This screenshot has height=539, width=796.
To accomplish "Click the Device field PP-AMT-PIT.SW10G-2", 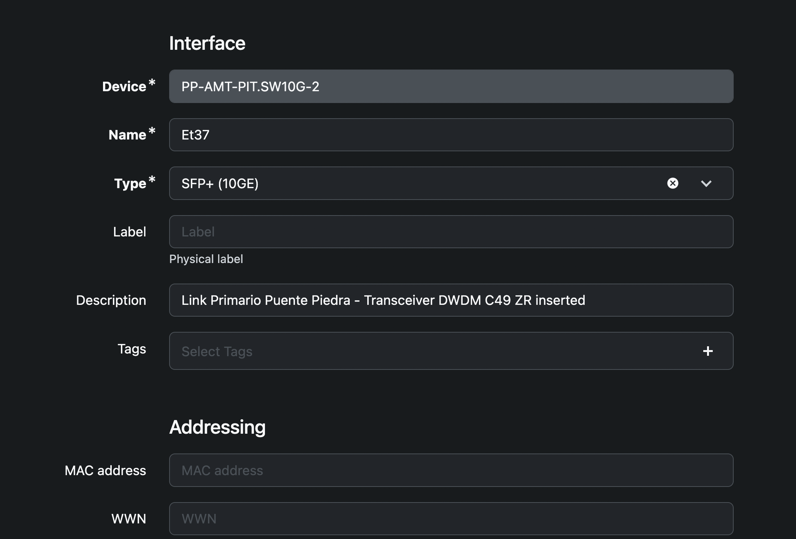I will (x=451, y=86).
